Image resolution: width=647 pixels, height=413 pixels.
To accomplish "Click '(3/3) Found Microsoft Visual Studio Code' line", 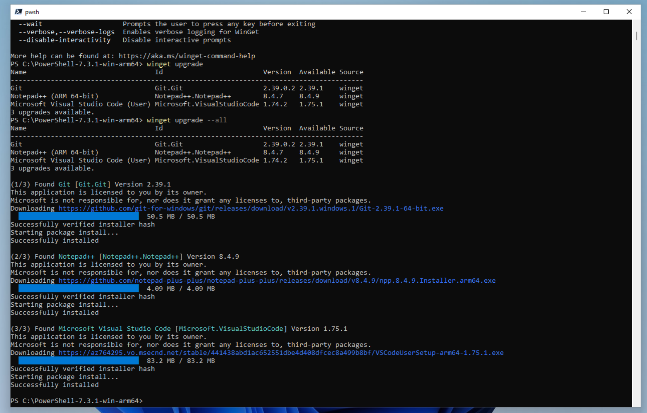I will point(179,329).
